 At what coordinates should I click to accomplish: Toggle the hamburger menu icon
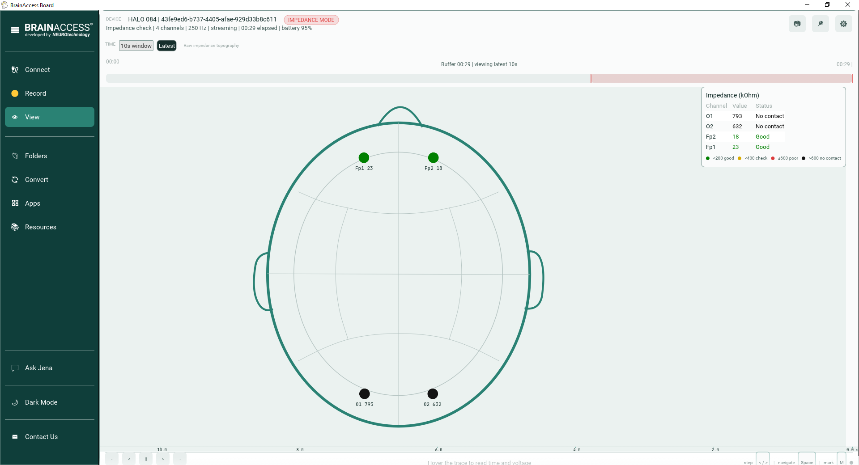pyautogui.click(x=15, y=30)
